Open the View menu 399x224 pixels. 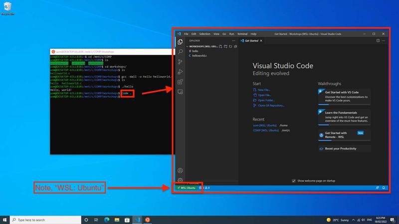pyautogui.click(x=216, y=34)
